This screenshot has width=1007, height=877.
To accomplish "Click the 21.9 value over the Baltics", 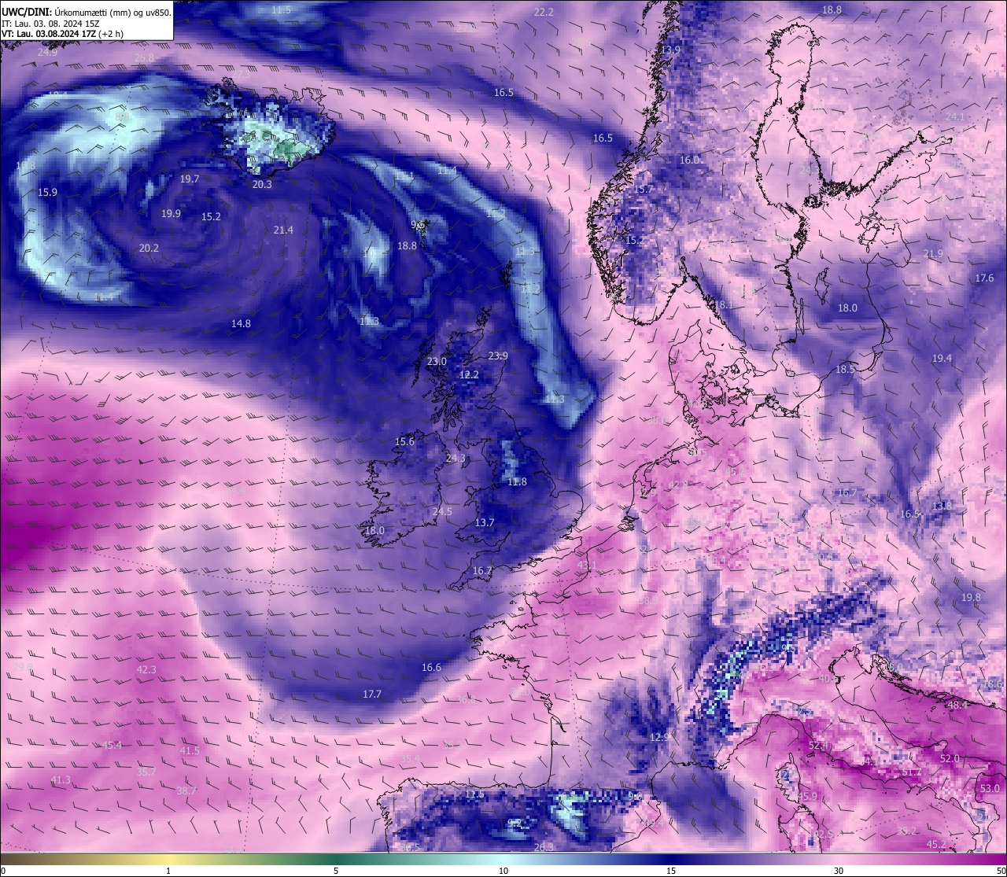I will (x=933, y=254).
